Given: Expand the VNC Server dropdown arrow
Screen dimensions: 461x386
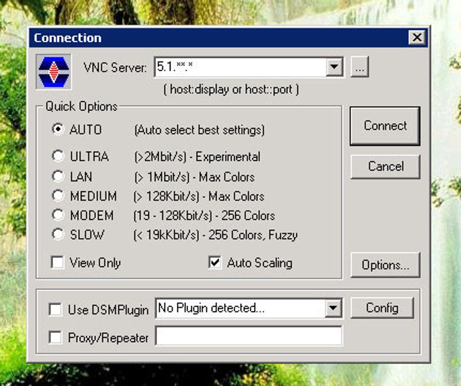Looking at the screenshot, I should pyautogui.click(x=334, y=67).
